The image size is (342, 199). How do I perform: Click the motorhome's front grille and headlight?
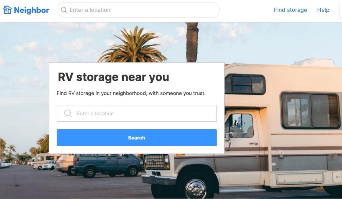pos(156,161)
